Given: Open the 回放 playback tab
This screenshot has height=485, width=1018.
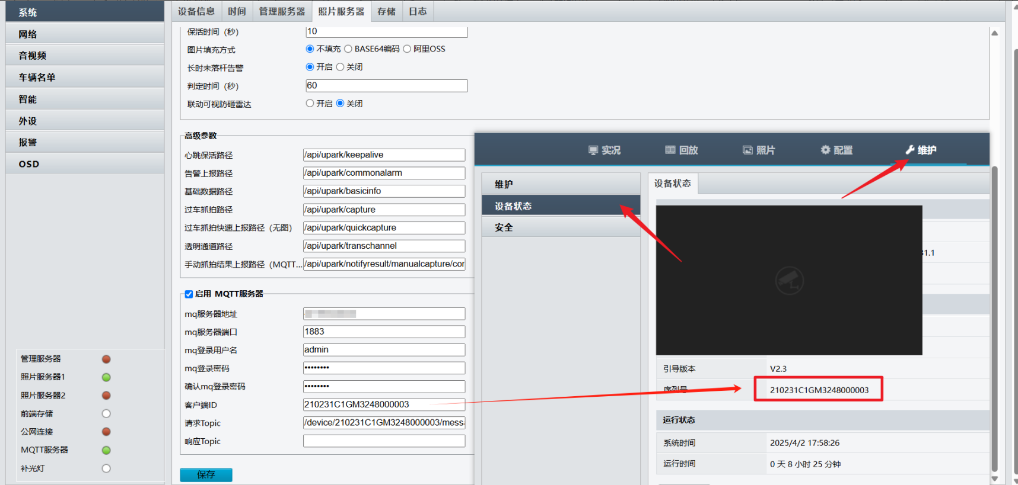Looking at the screenshot, I should tap(681, 150).
